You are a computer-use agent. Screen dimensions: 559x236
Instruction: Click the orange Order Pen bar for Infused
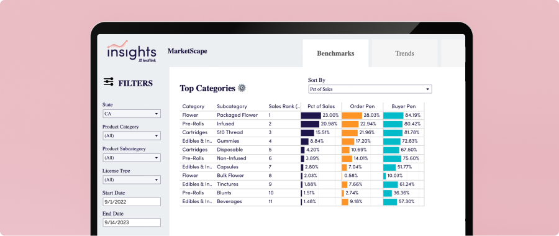coord(350,124)
